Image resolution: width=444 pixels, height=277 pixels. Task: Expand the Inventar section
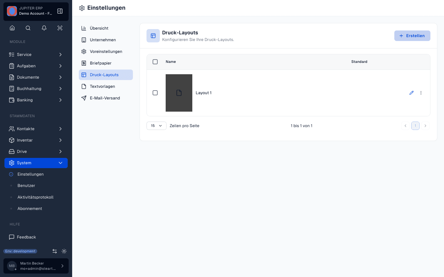pos(36,140)
